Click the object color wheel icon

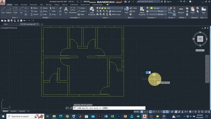(x=147, y=8)
